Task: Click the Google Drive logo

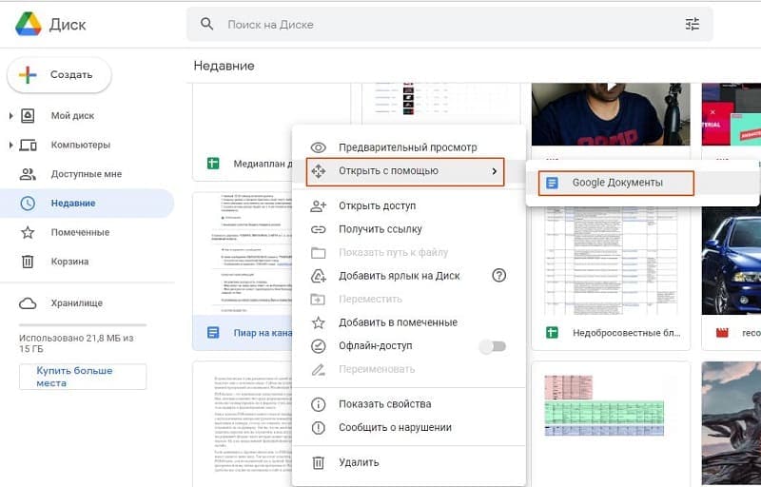Action: (29, 24)
